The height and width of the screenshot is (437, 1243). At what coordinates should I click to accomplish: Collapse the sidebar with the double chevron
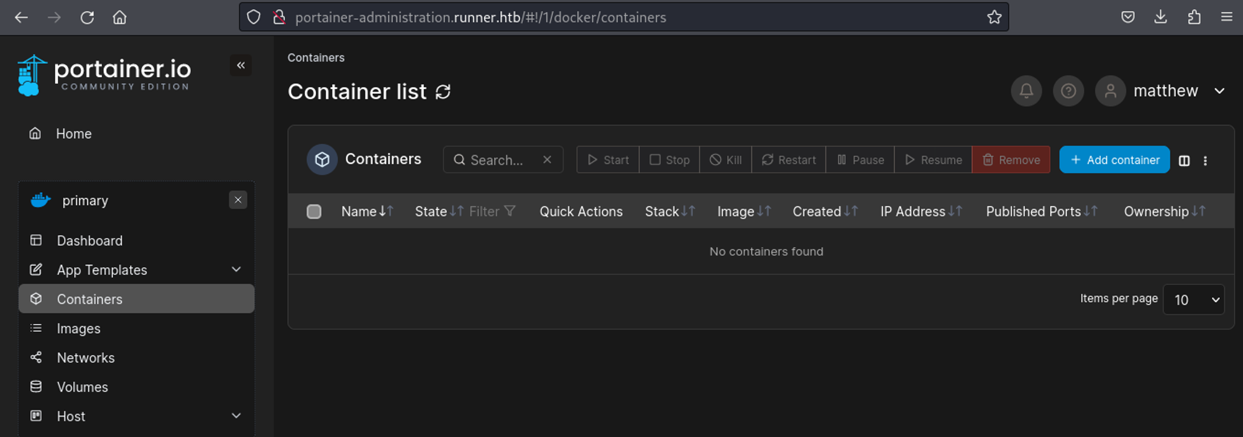[241, 65]
